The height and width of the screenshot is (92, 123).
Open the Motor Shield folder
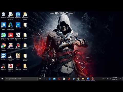(x=25, y=26)
